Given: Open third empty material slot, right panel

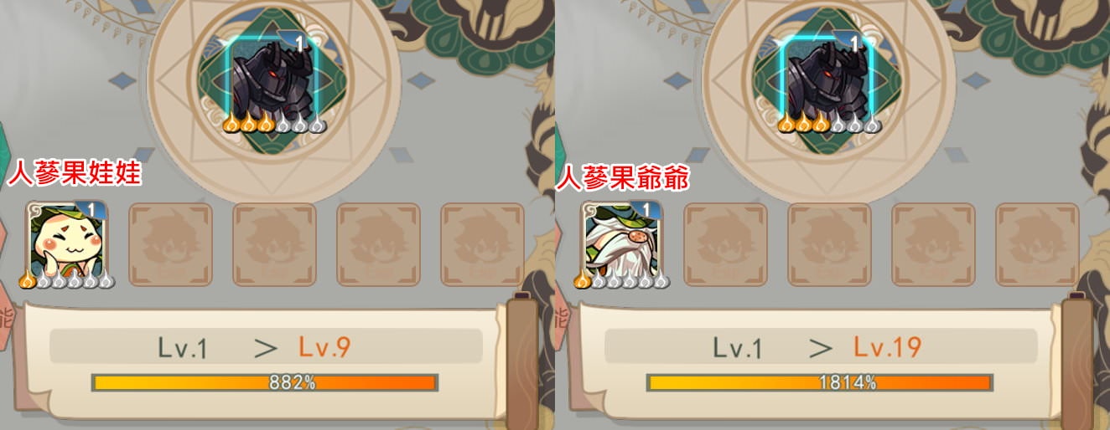Looking at the screenshot, I should click(829, 243).
